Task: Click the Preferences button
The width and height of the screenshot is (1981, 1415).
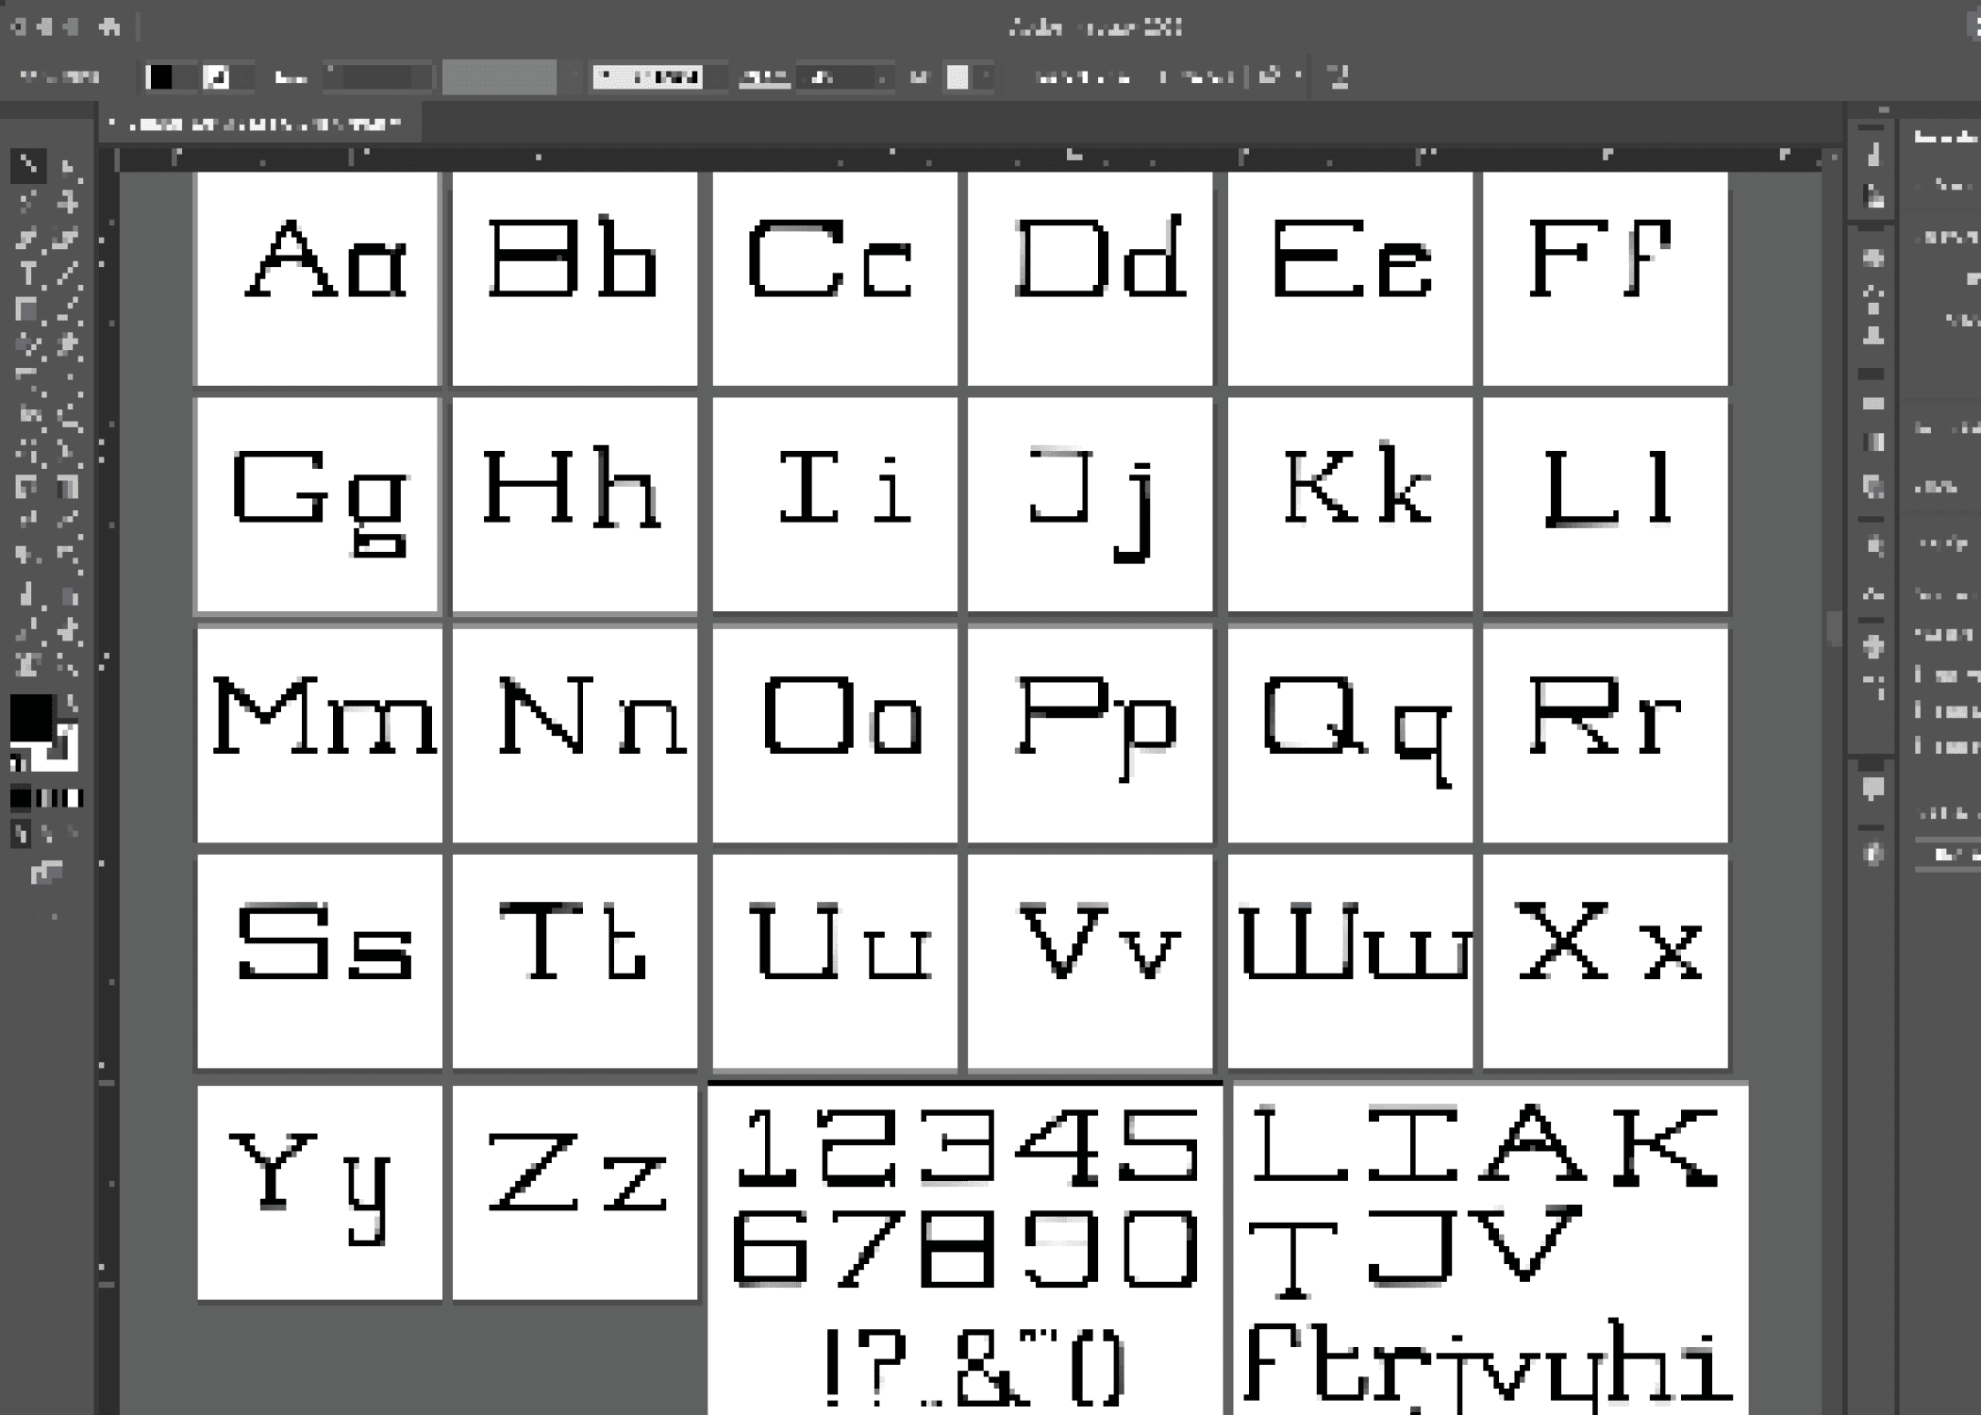Action: coord(1196,77)
